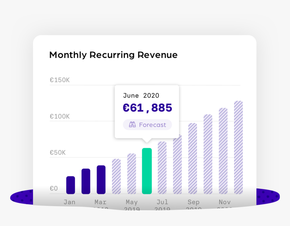Screen dimensions: 290x226
Task: Select the solid March bar
Action: [101, 180]
